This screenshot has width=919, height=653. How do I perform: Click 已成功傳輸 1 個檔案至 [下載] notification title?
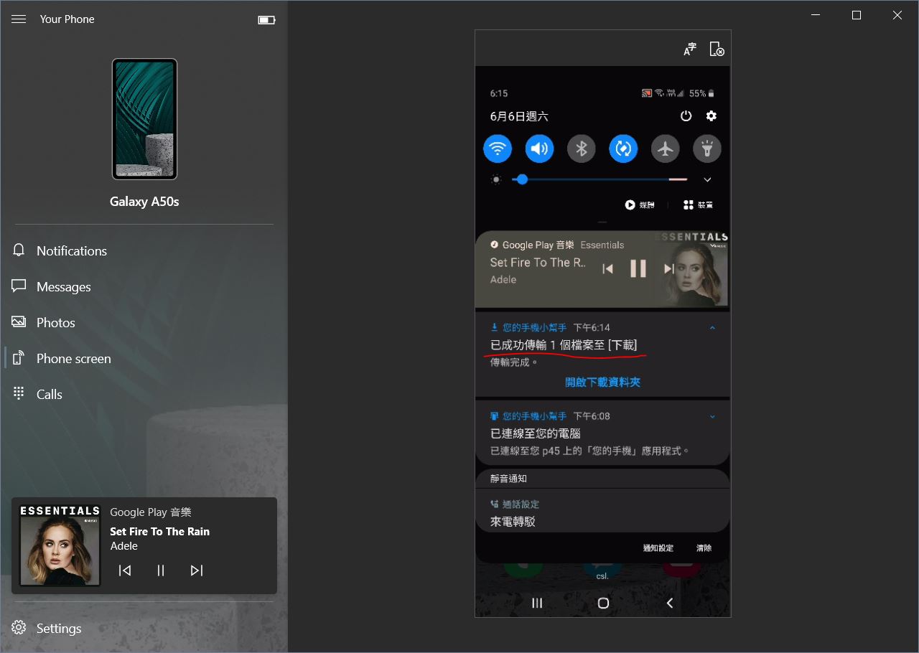[564, 345]
